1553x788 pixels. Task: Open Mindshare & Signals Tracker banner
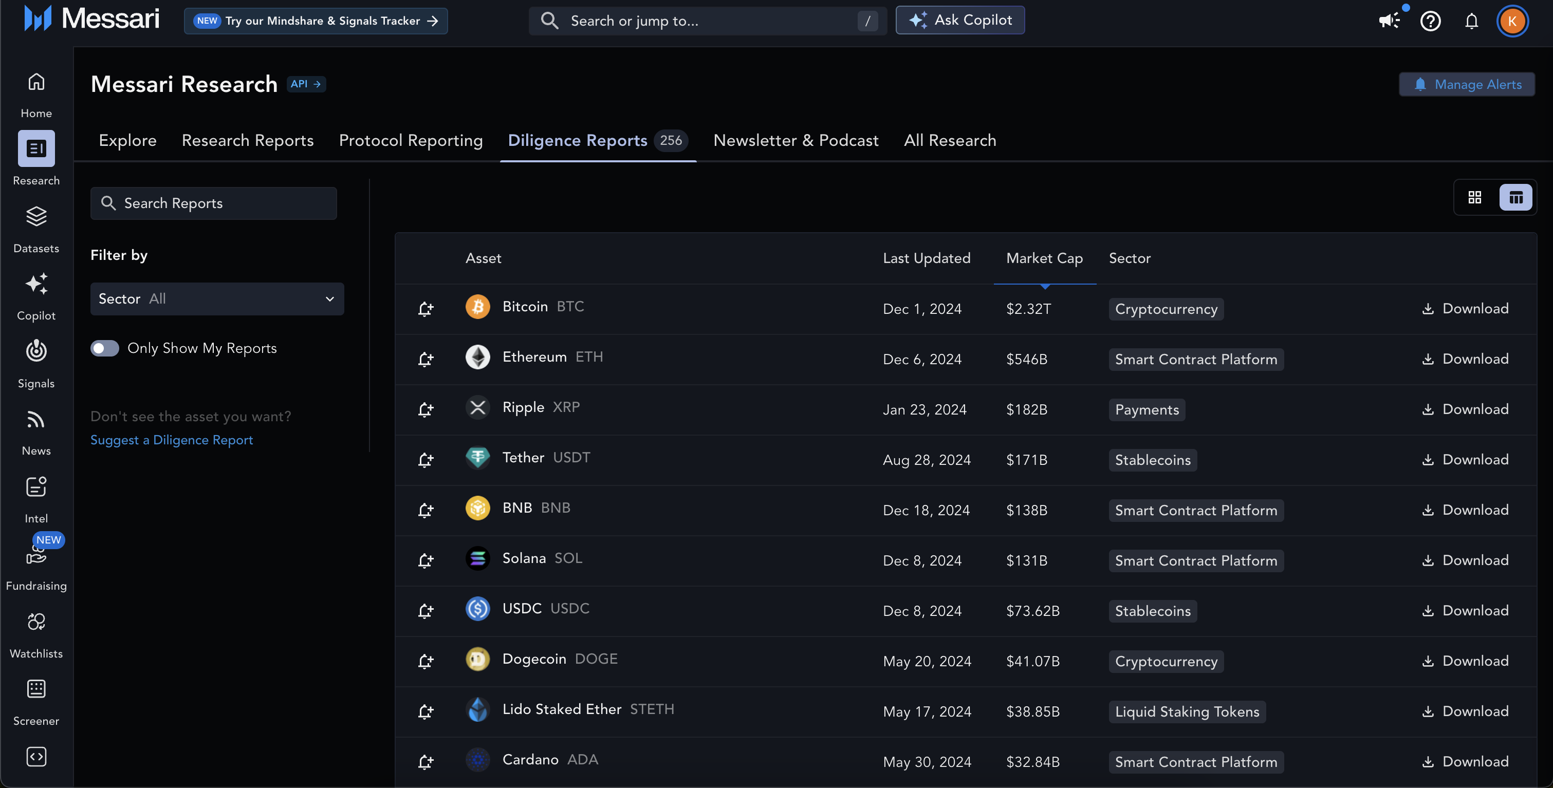click(x=316, y=21)
